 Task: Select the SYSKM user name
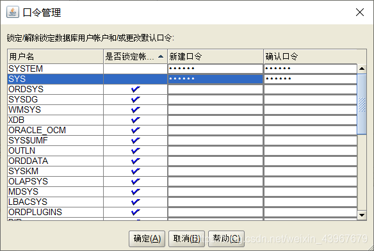pyautogui.click(x=23, y=172)
